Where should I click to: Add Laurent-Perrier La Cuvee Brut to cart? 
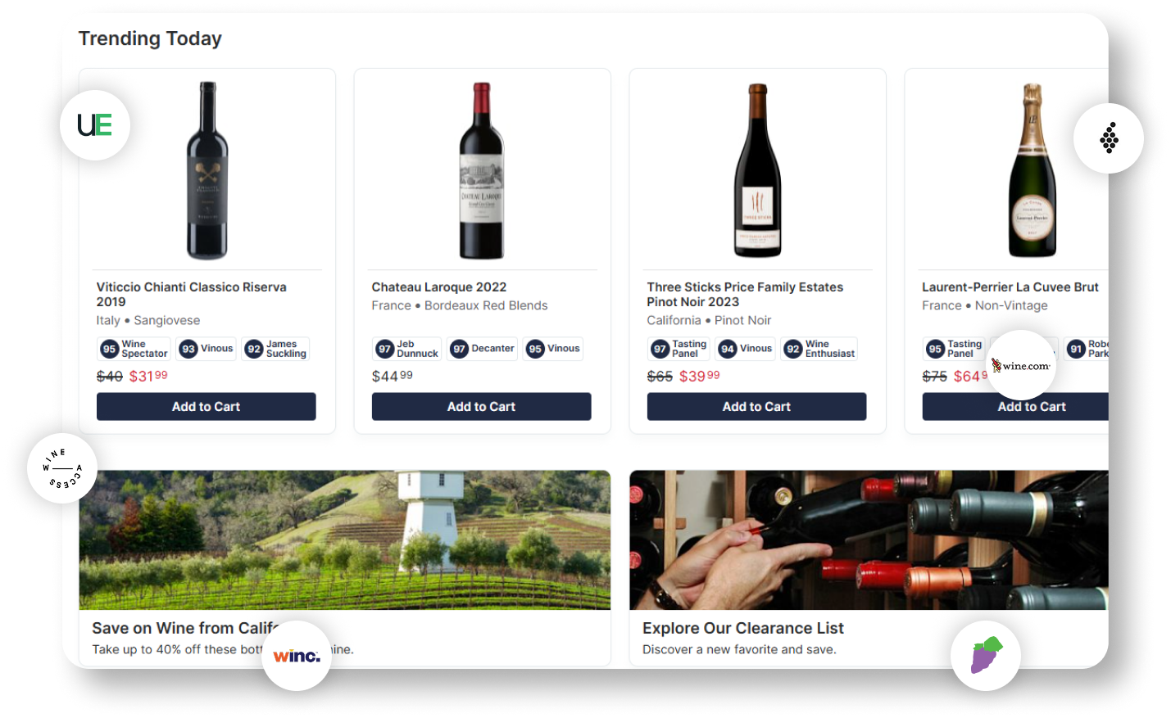[x=1016, y=407]
